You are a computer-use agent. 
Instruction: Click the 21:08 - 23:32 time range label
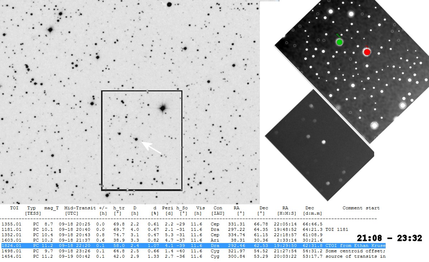pos(390,238)
